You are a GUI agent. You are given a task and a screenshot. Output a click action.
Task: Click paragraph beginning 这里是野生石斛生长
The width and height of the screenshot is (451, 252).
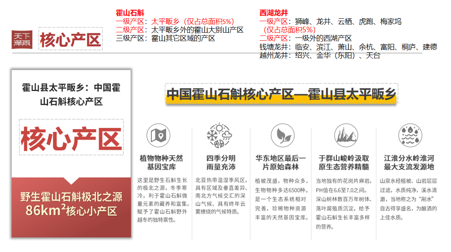[163, 200]
